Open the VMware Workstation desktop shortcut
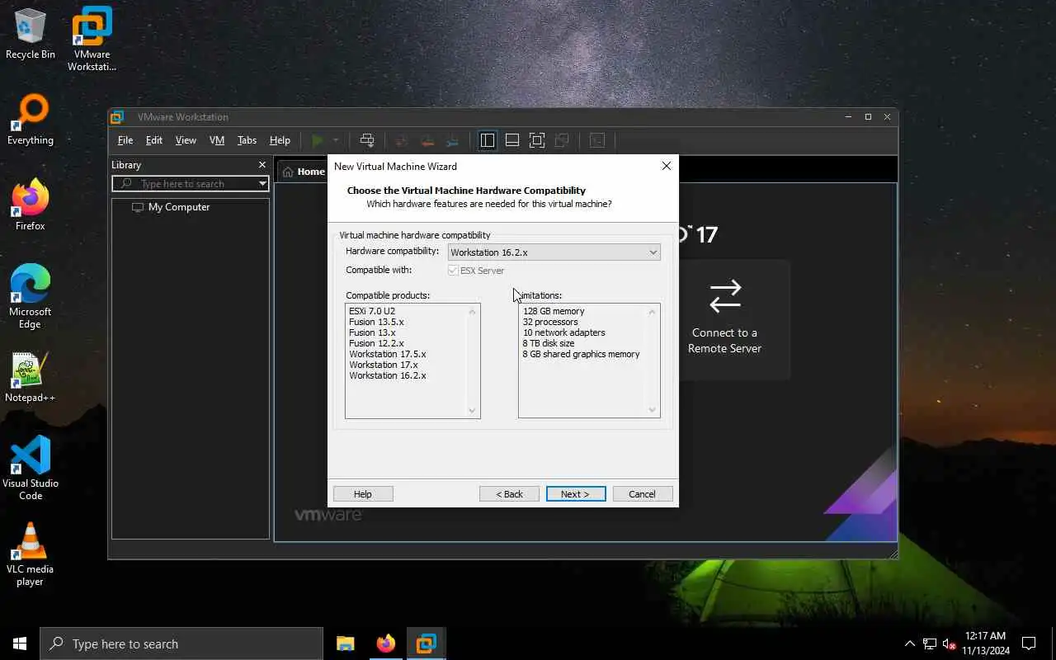This screenshot has height=660, width=1056. click(x=92, y=39)
